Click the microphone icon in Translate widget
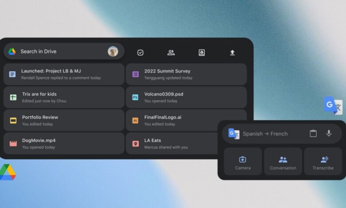The height and width of the screenshot is (208, 346). tap(329, 133)
